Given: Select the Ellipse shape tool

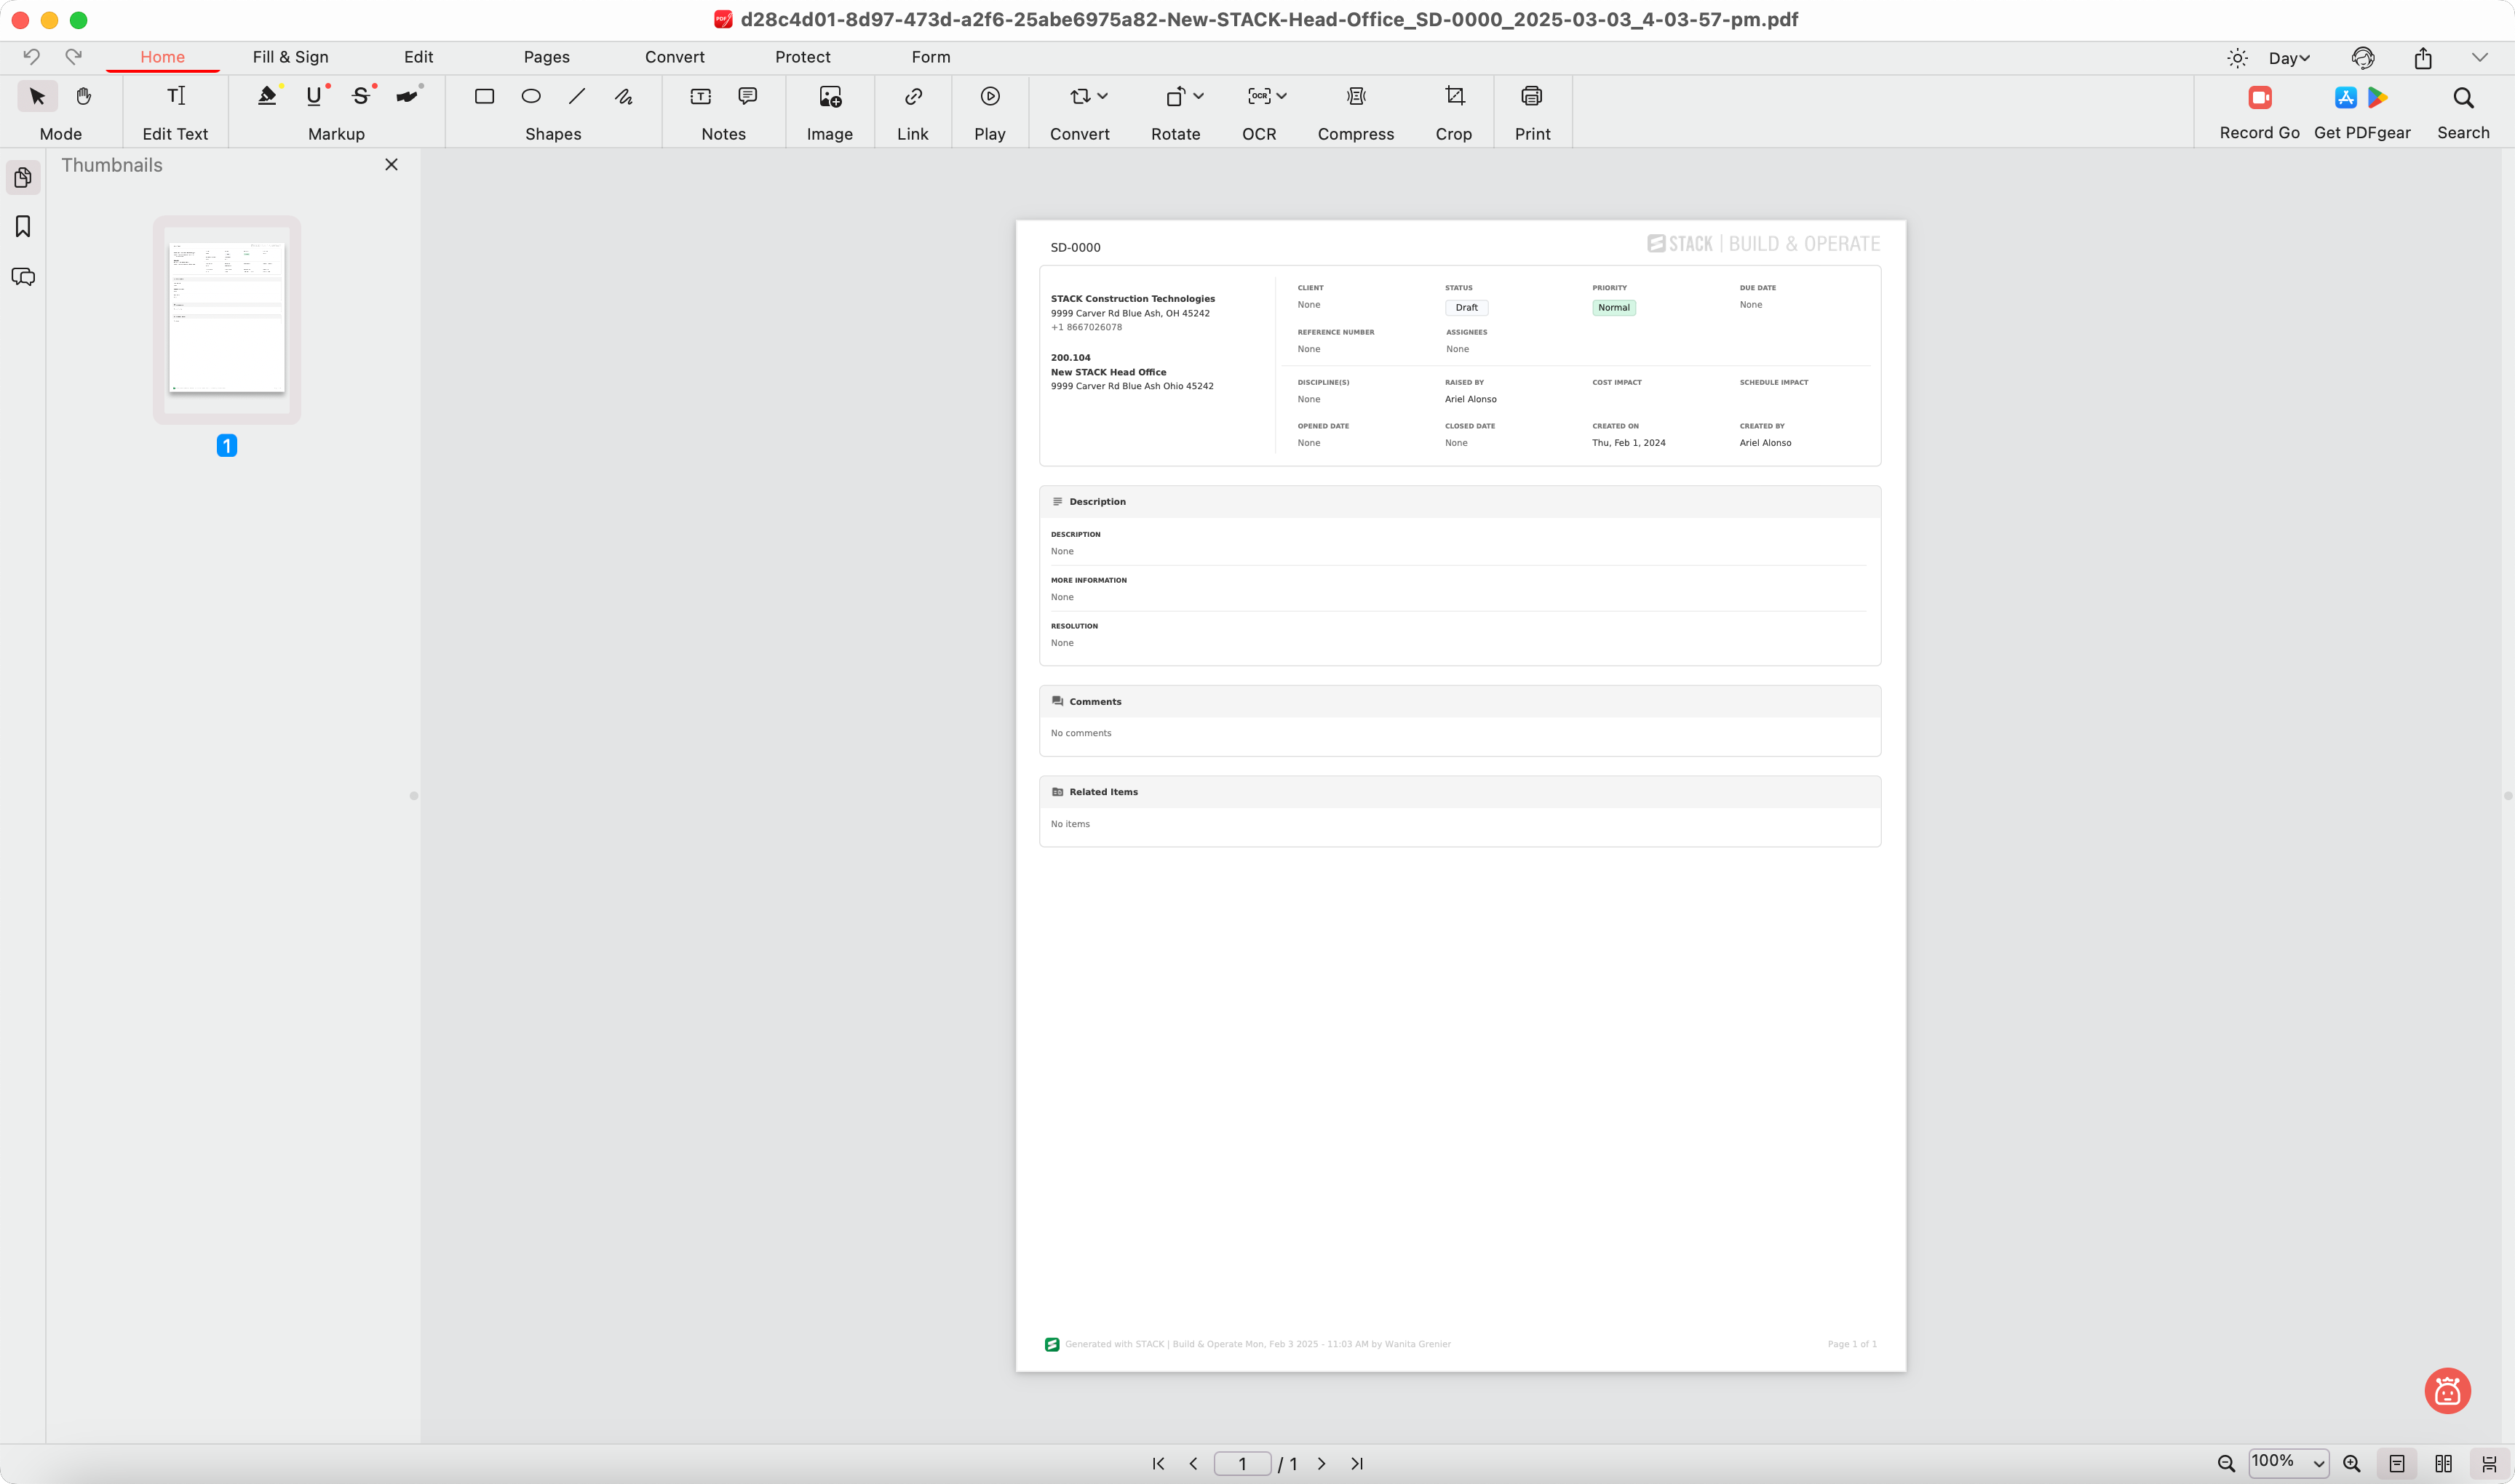Looking at the screenshot, I should coord(531,96).
